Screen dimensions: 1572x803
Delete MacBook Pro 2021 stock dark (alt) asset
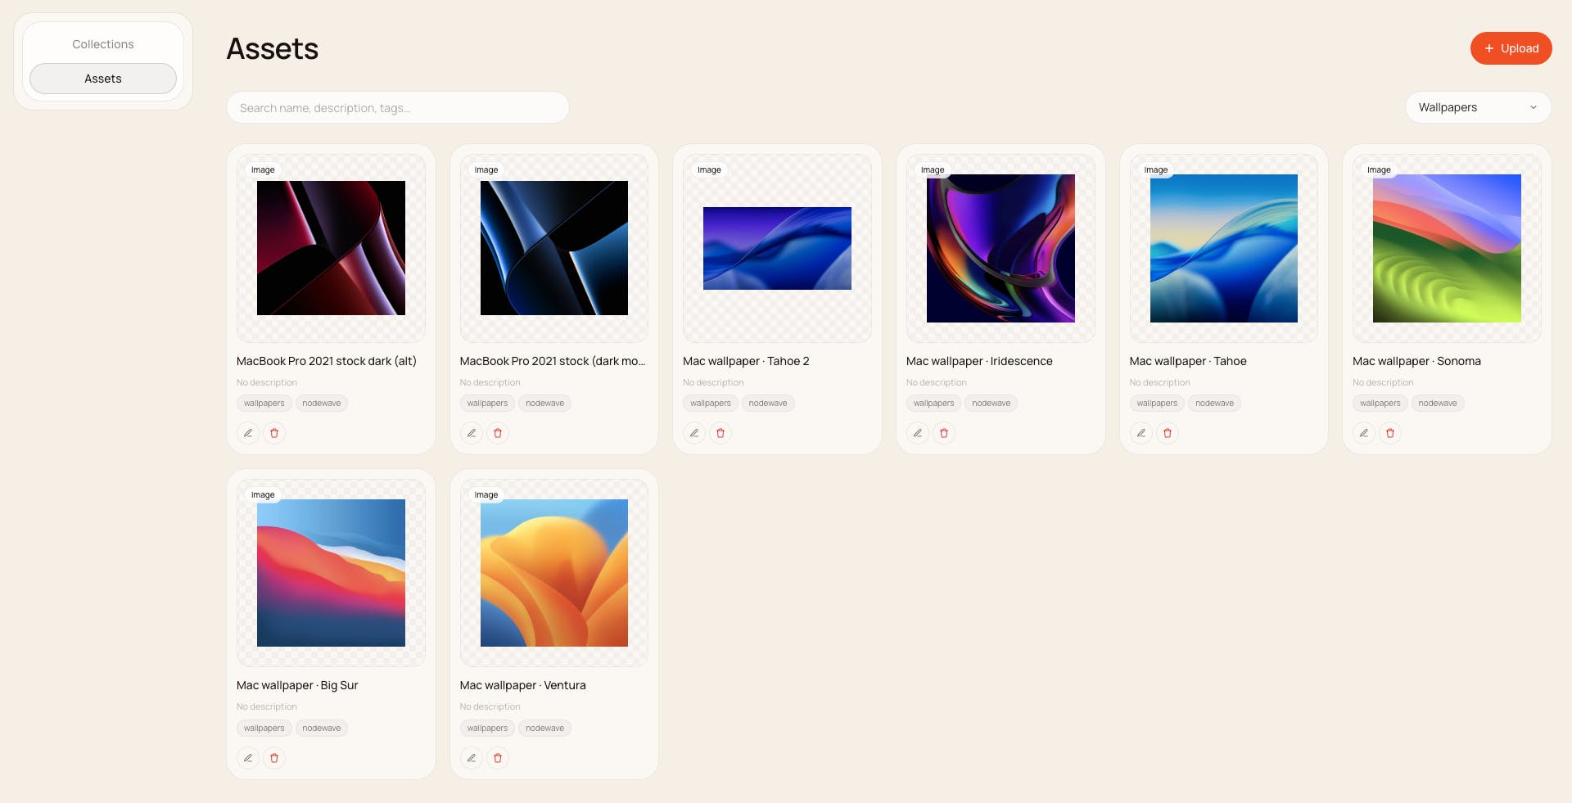[x=274, y=433]
